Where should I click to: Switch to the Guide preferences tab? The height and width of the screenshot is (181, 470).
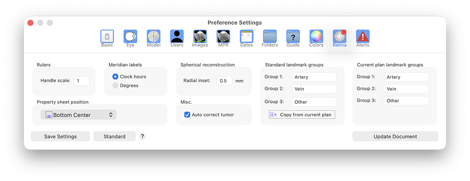[x=293, y=37]
